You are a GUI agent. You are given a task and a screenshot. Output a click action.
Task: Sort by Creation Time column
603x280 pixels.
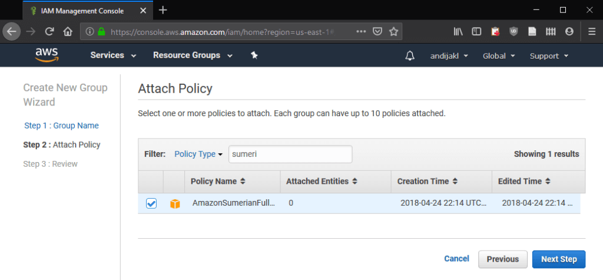[x=428, y=181]
